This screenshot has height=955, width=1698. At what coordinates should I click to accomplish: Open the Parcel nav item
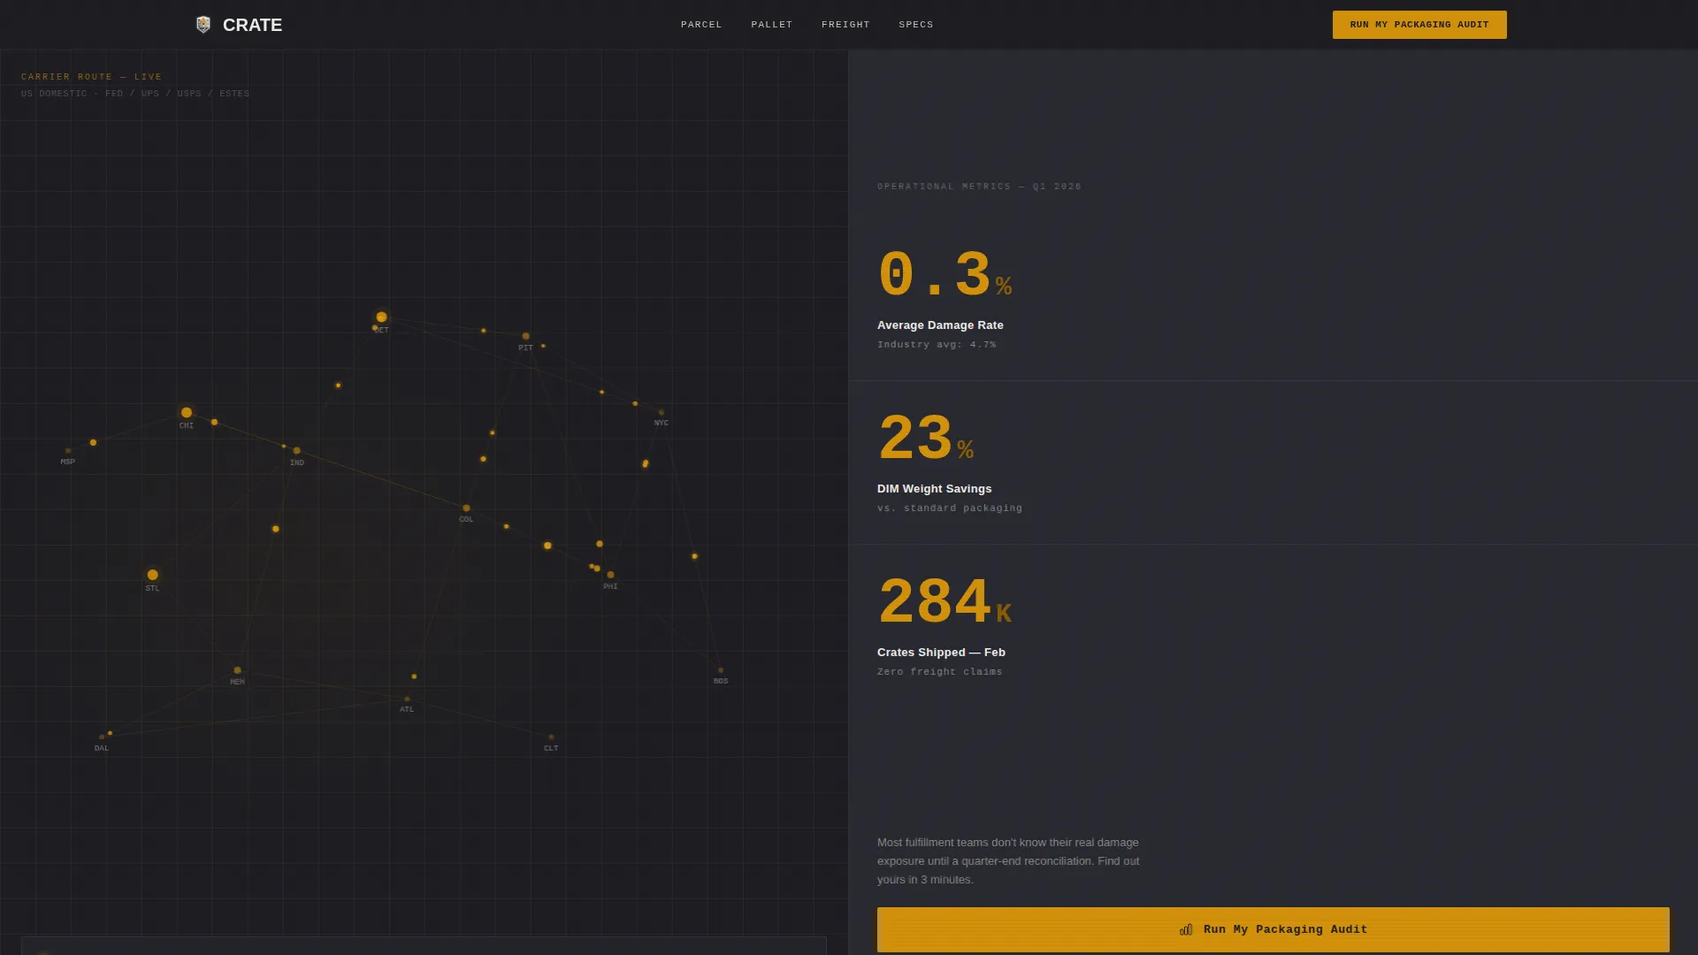click(x=701, y=25)
